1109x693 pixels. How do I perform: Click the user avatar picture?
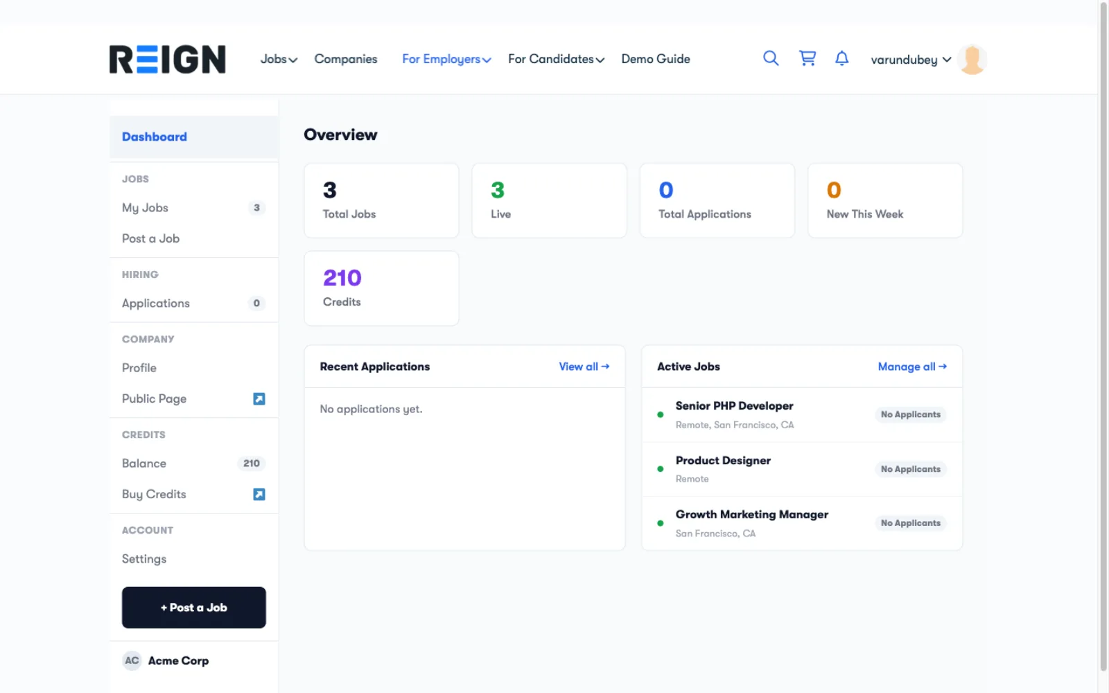[x=972, y=60]
